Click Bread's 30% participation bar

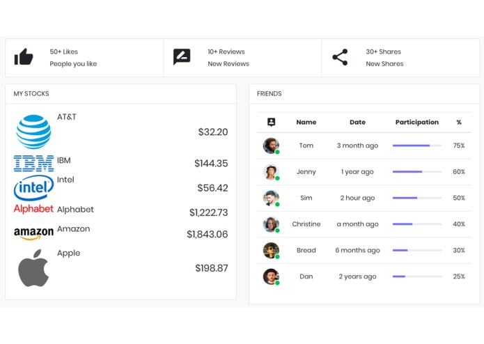click(x=417, y=251)
